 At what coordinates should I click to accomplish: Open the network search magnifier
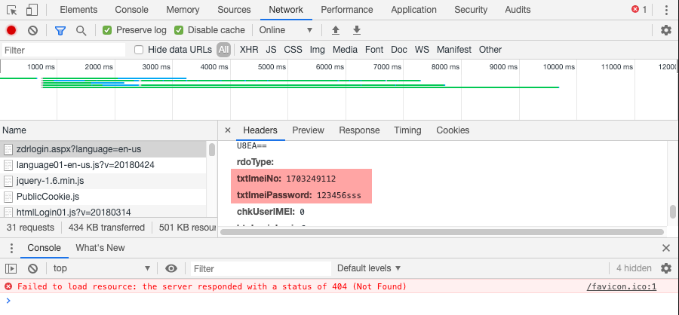(81, 30)
